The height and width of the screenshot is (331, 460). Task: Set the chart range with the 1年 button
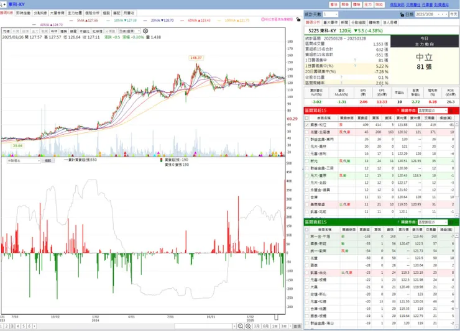pos(275,326)
